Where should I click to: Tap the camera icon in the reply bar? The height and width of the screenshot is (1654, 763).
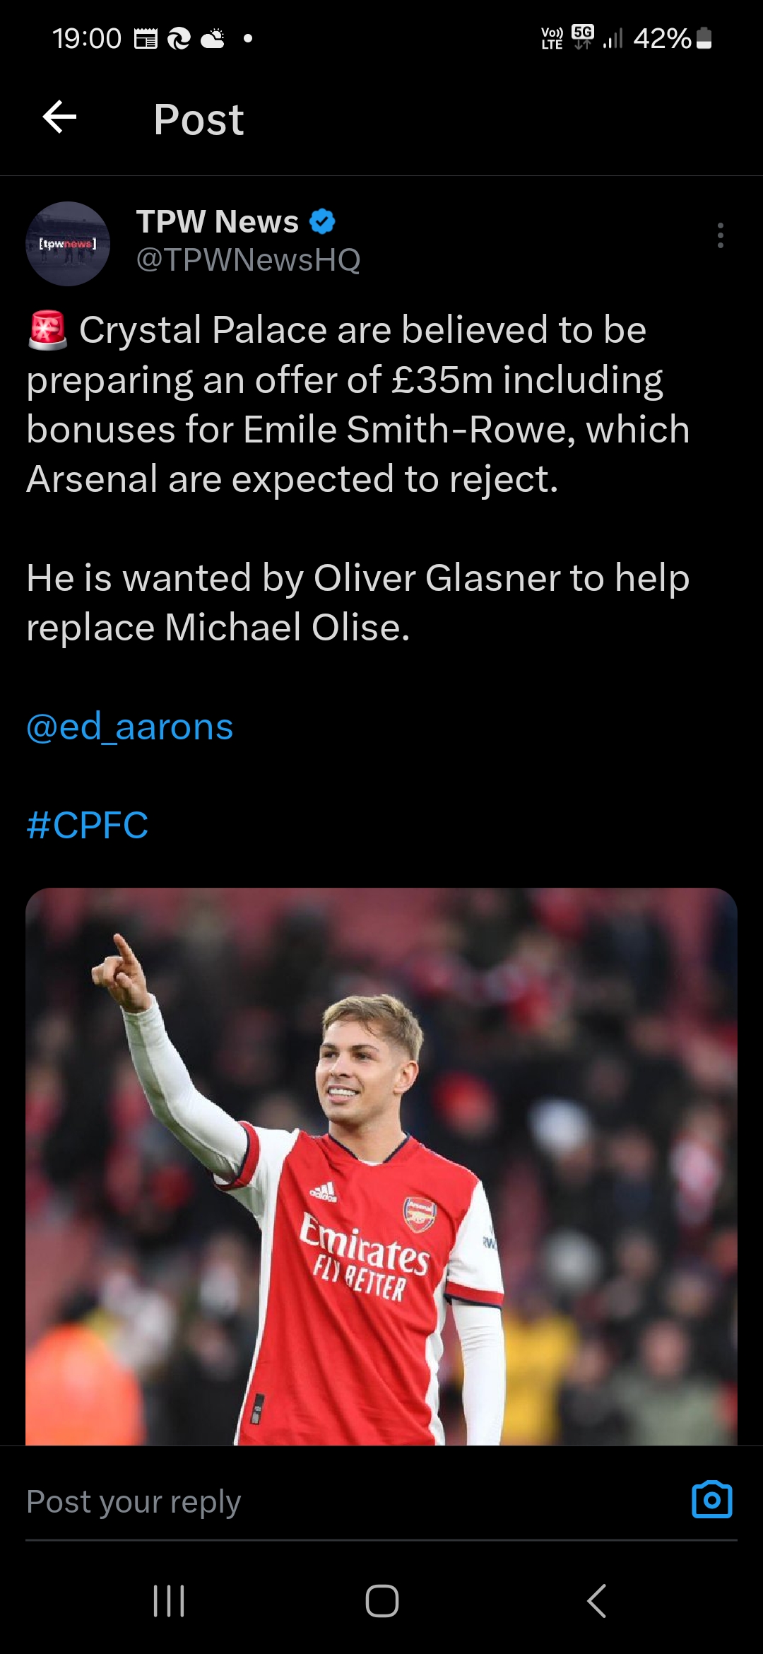[x=711, y=1500]
